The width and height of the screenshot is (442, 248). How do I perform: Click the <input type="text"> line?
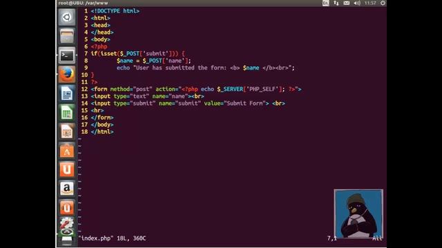click(147, 96)
